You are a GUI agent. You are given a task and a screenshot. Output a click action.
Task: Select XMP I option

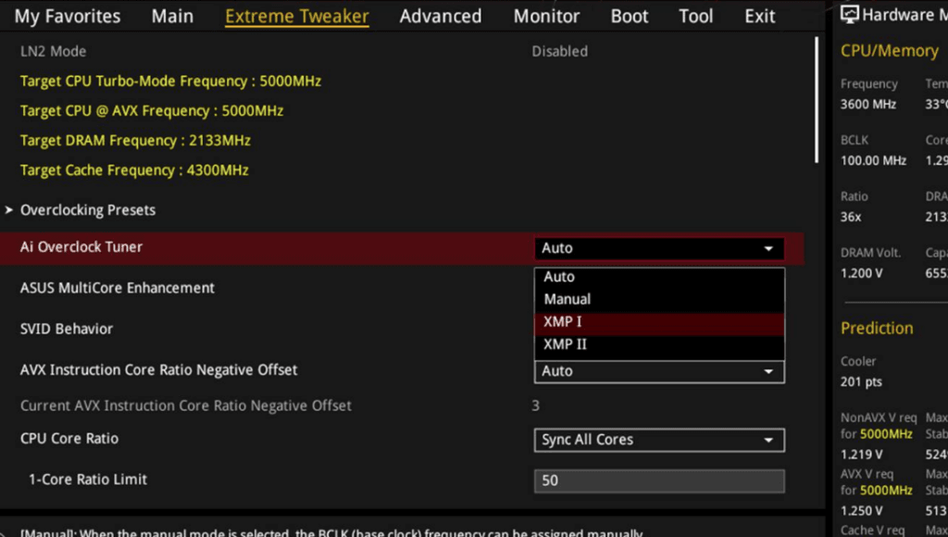coord(659,321)
